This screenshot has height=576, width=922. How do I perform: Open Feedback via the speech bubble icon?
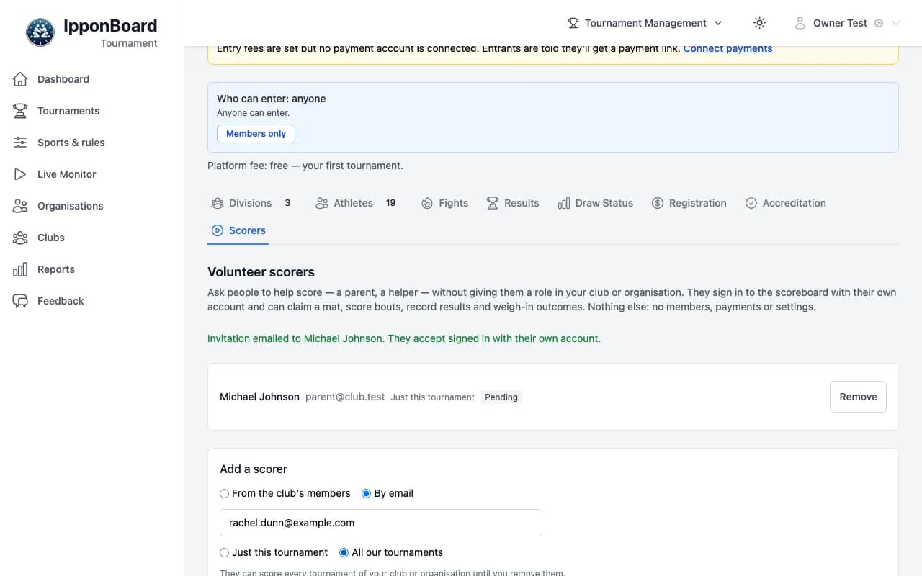tap(20, 301)
